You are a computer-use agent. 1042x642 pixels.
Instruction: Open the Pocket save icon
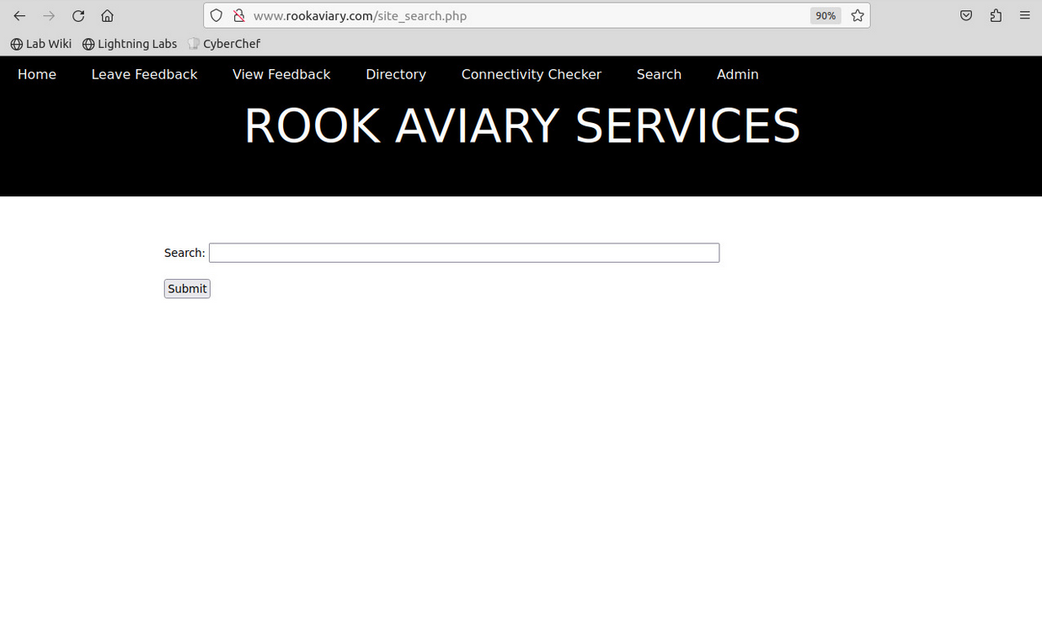click(x=966, y=16)
